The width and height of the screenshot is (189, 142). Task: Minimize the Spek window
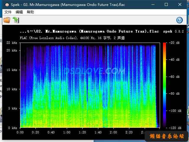153,4
